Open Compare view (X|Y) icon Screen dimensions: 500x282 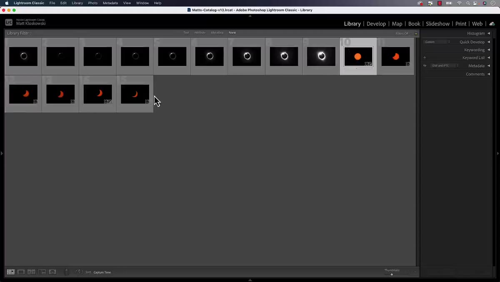coord(32,272)
